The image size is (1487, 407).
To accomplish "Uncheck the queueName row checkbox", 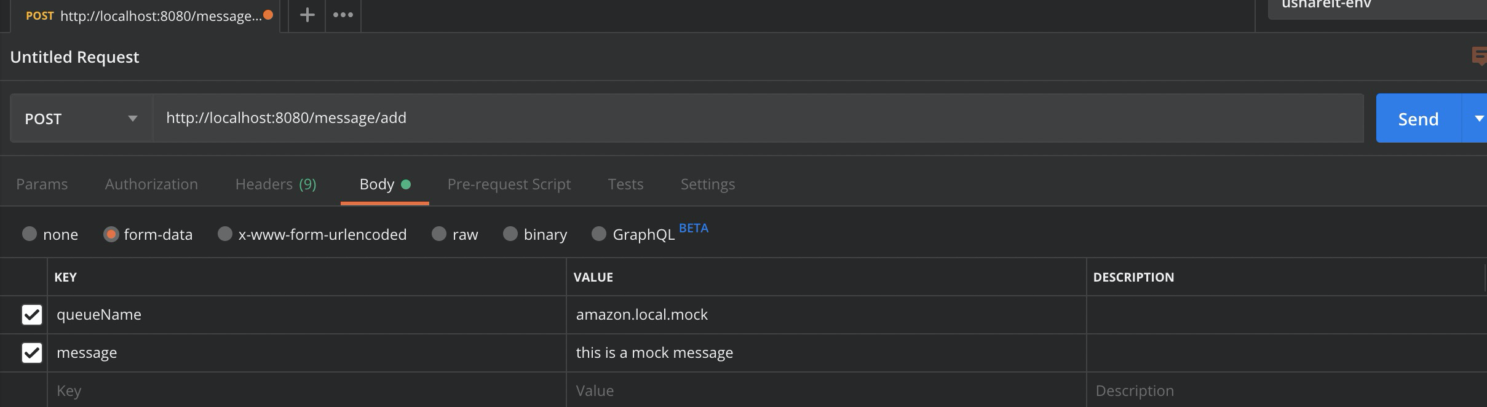I will [32, 315].
